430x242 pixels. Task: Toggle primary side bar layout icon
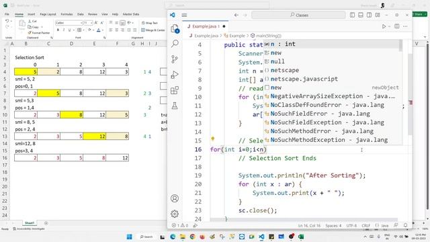[x=352, y=15]
